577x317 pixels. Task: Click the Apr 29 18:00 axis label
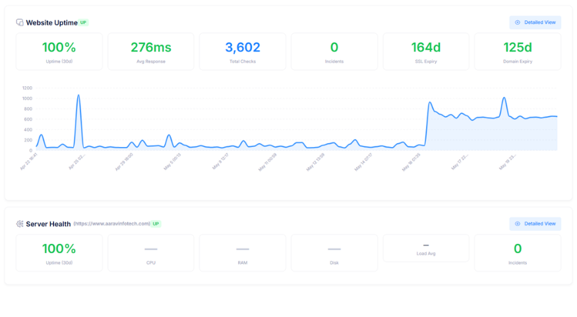point(124,162)
